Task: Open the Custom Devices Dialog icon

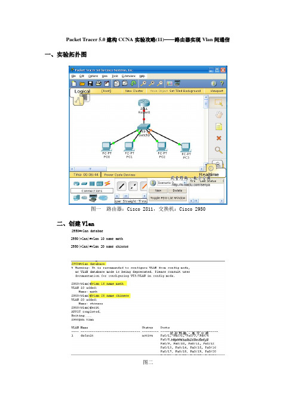Action: click(x=177, y=84)
